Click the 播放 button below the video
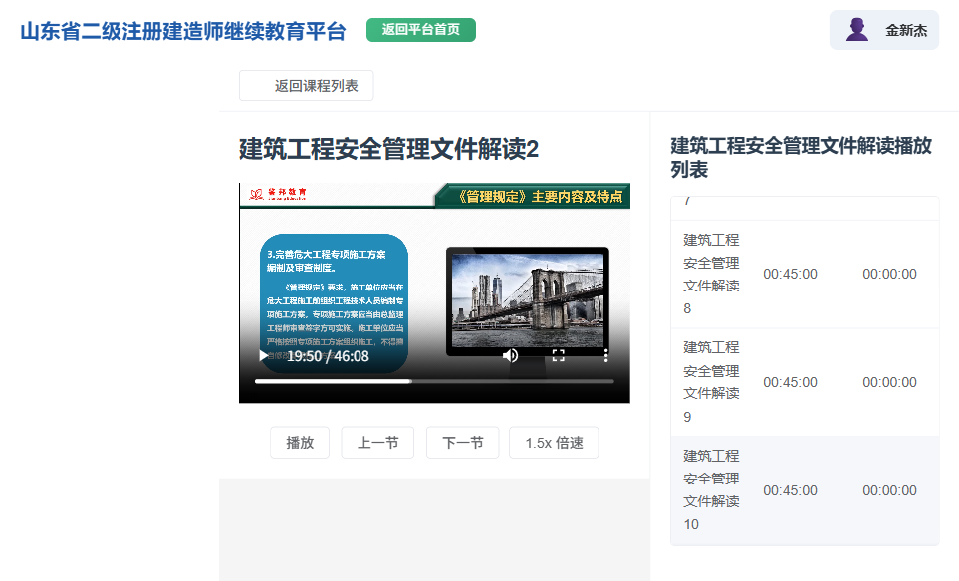The width and height of the screenshot is (959, 581). [300, 443]
